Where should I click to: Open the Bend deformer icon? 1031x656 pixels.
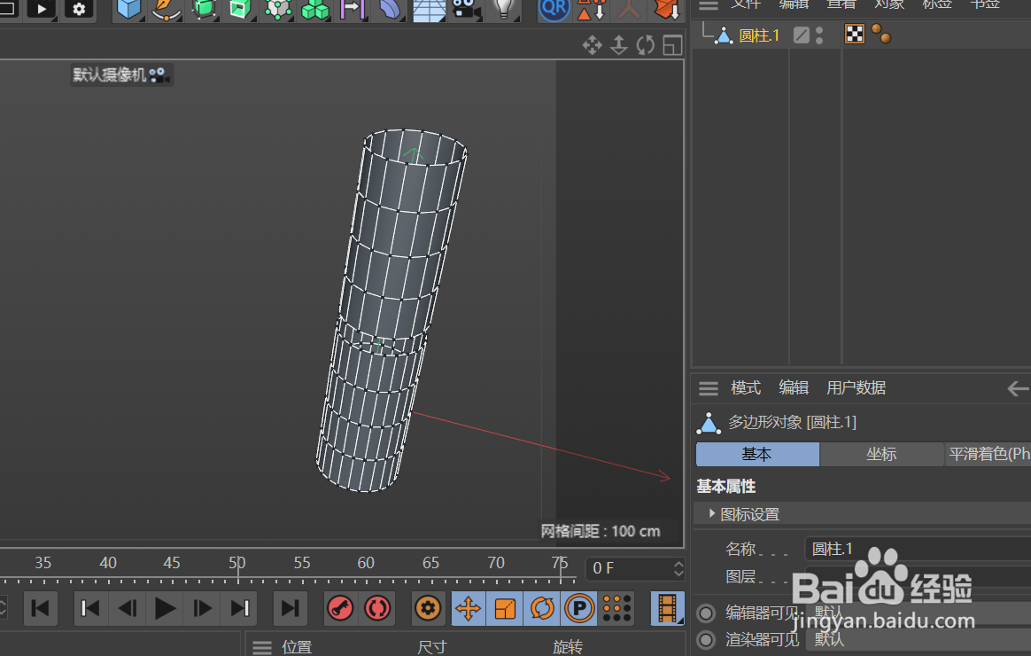[x=390, y=9]
